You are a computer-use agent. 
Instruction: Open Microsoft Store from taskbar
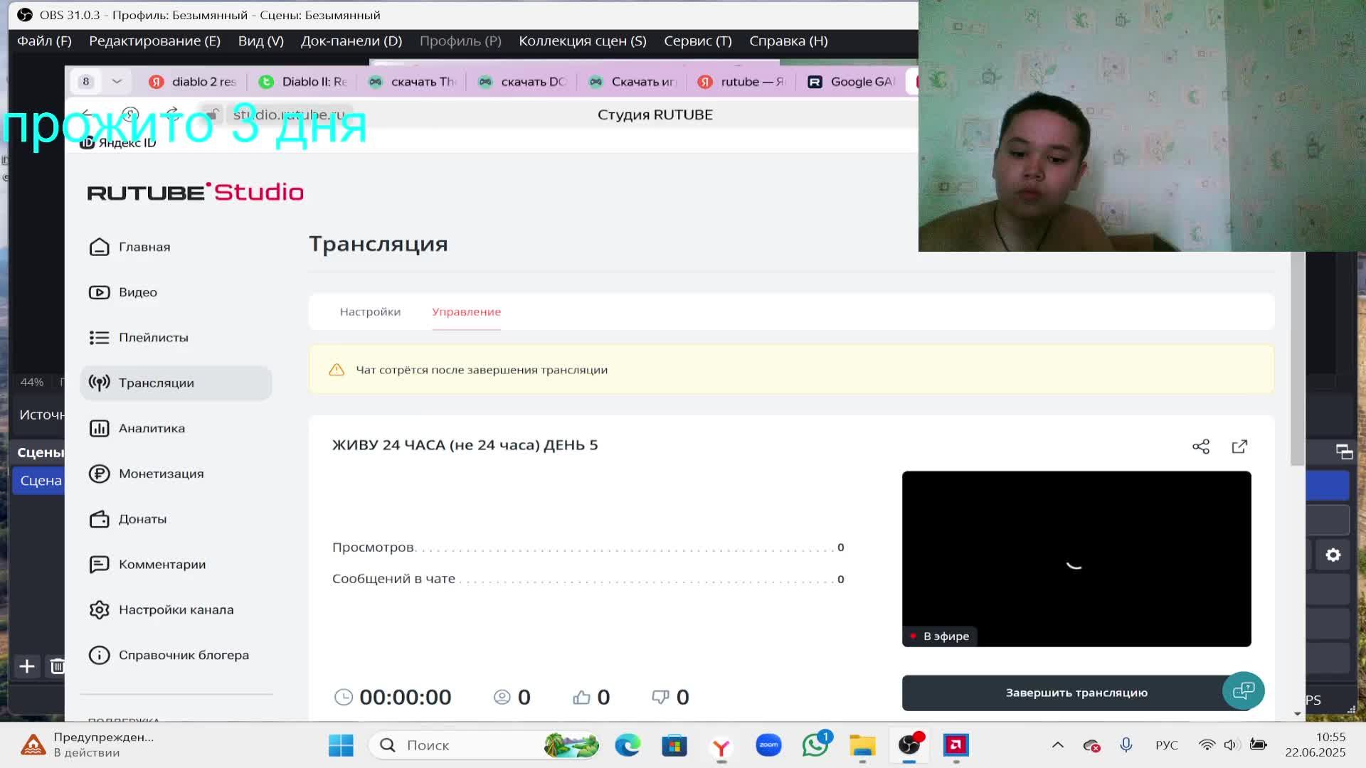(674, 745)
